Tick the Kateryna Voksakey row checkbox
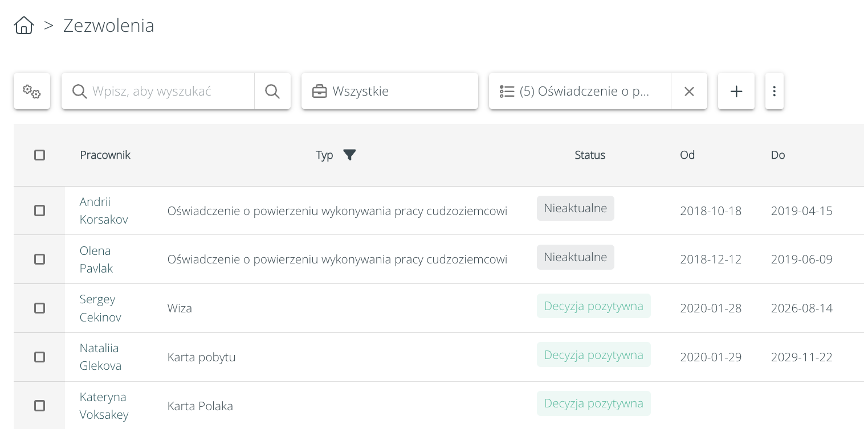864x429 pixels. pyautogui.click(x=39, y=406)
